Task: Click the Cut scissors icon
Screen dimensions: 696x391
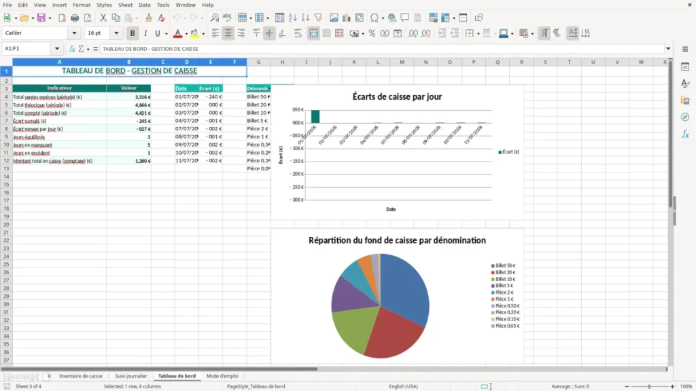Action: coord(103,18)
